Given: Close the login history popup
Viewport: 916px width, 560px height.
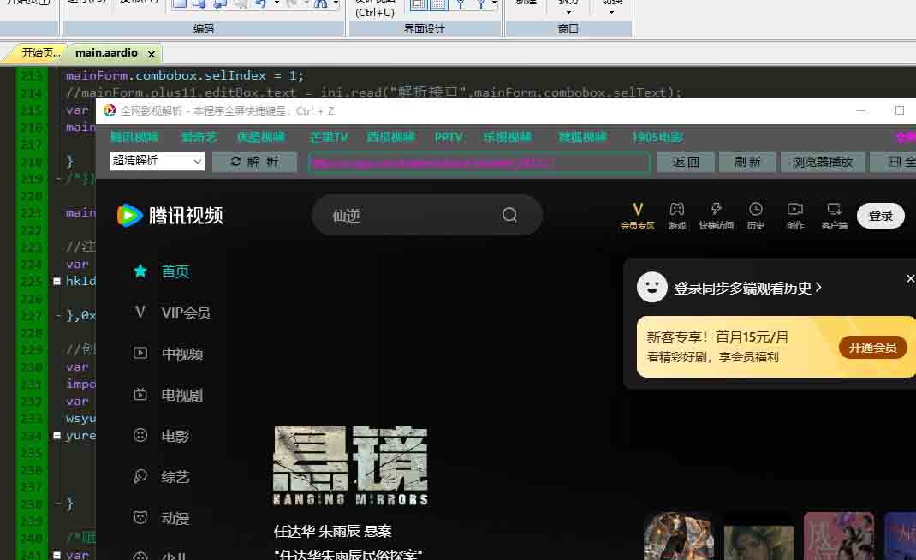Looking at the screenshot, I should (910, 279).
